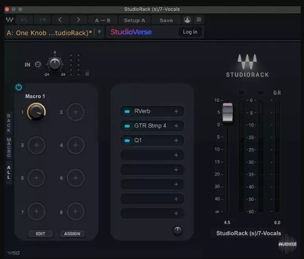Toggle the Q1 plugin on/off indicator
Viewport: 304px width, 259px height.
127,141
